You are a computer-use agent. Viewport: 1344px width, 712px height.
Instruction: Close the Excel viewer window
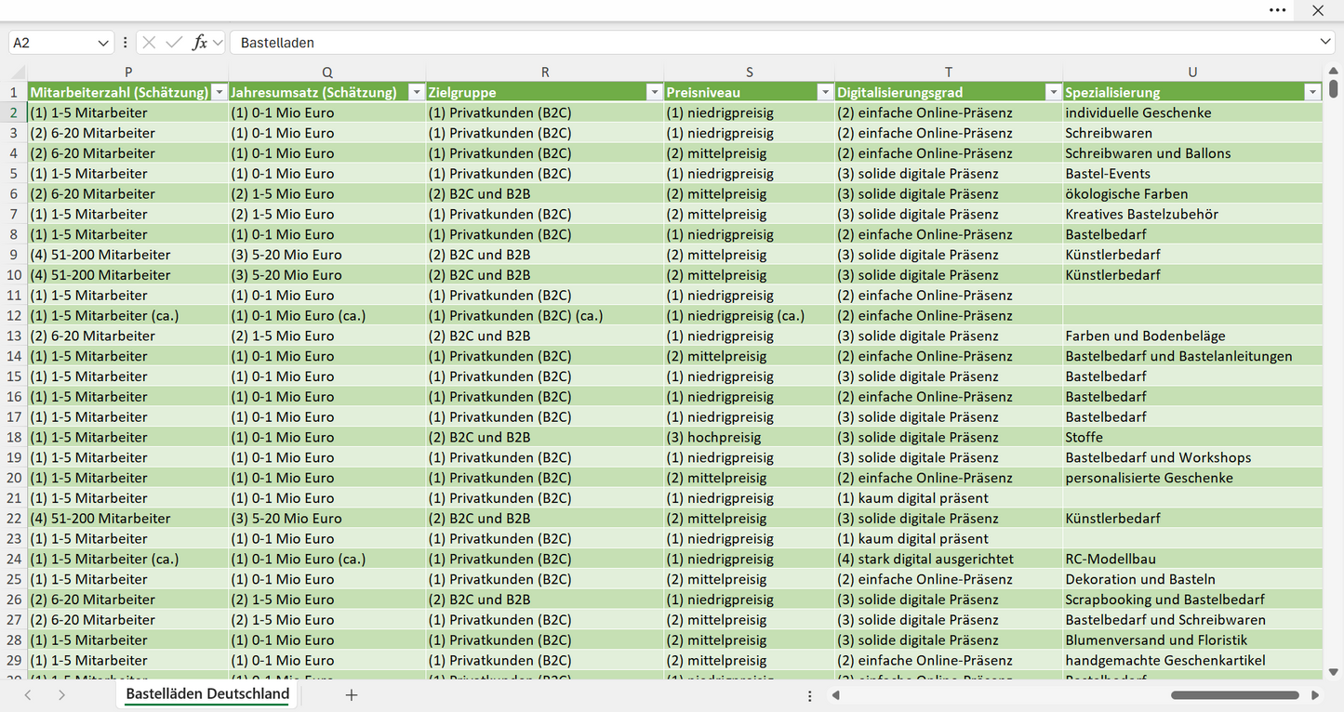point(1318,10)
